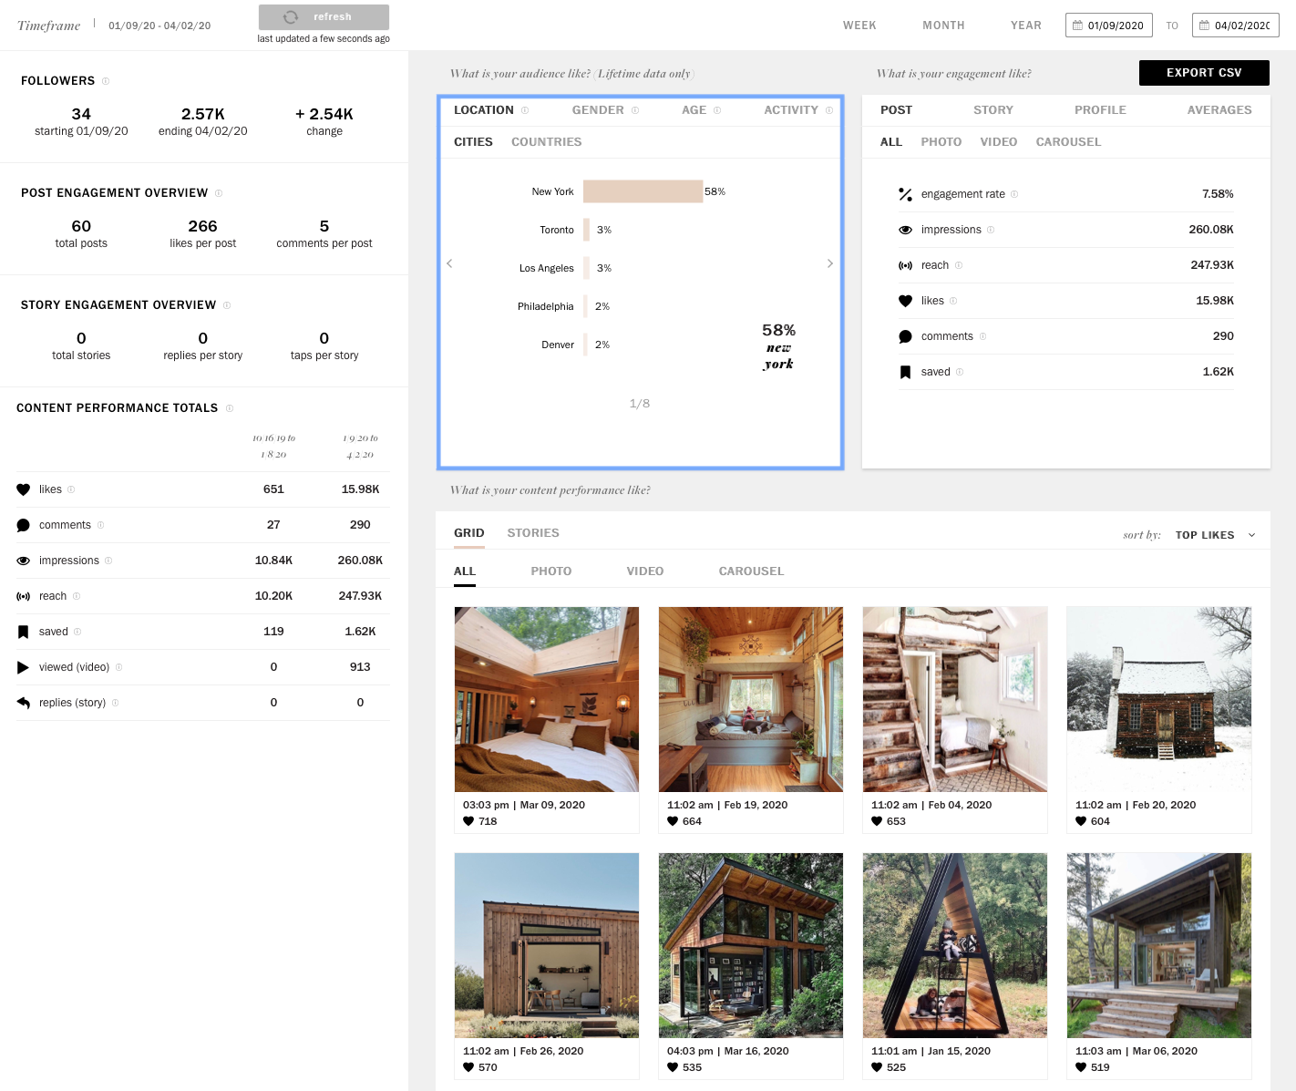Click percent icon next to engagement rate
Screen dimensions: 1296x1091
tap(905, 194)
